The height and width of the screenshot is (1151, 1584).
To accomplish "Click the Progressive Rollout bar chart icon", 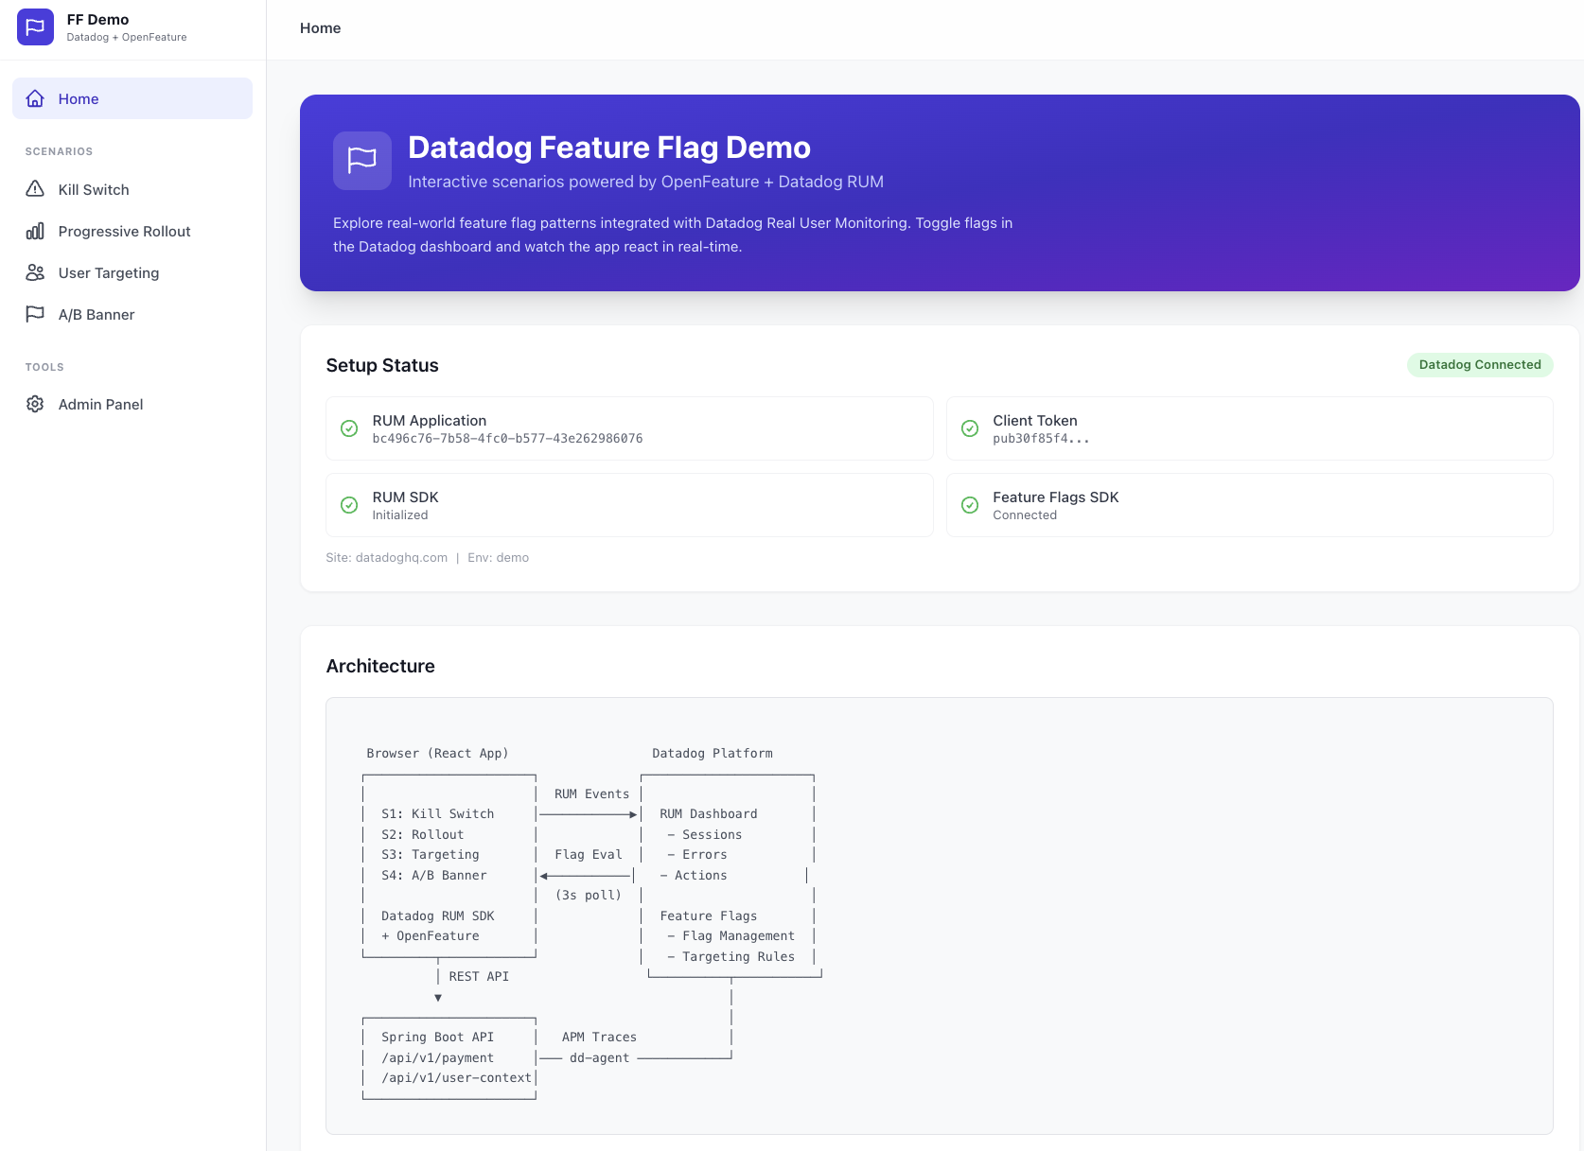I will (x=35, y=231).
